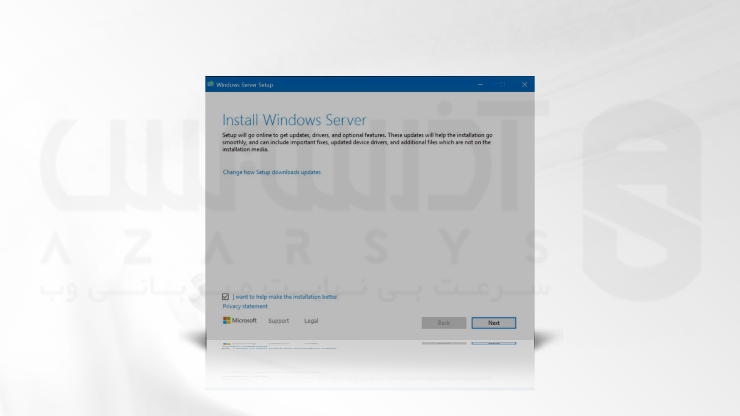Expand 'Change how Setup downloads updates'
Image resolution: width=740 pixels, height=416 pixels.
coord(271,172)
